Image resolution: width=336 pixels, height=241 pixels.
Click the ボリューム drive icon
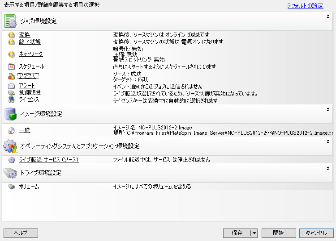tap(12, 187)
